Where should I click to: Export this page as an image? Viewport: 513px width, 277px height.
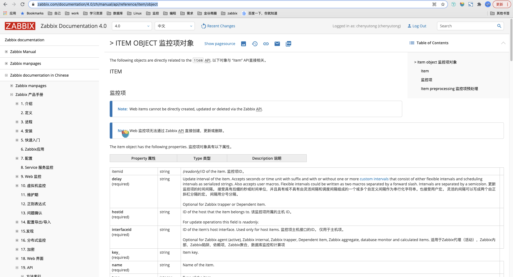(x=243, y=44)
